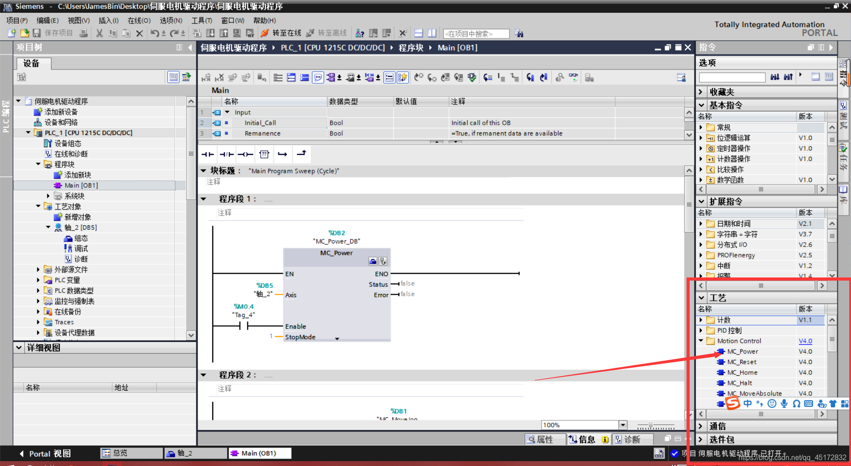
Task: Open MC_Power block configuration icon
Action: [373, 261]
